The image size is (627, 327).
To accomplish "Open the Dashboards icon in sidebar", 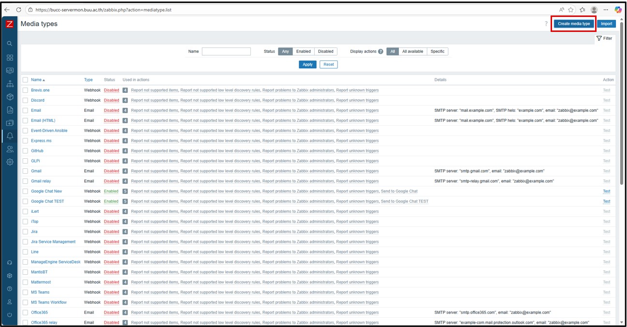I will tap(10, 58).
